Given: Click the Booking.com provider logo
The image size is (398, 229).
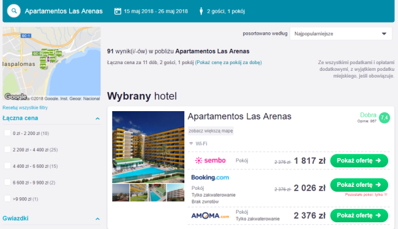Looking at the screenshot, I should [210, 177].
